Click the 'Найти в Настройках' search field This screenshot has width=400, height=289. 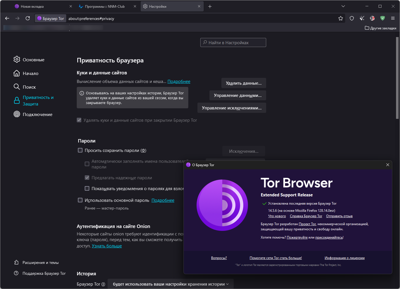(233, 43)
